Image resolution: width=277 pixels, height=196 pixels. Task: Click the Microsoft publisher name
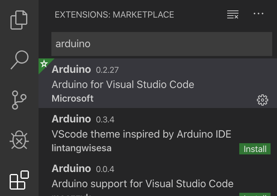tap(73, 98)
